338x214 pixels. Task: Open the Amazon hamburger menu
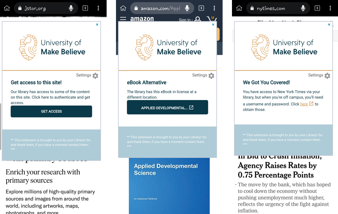click(123, 19)
